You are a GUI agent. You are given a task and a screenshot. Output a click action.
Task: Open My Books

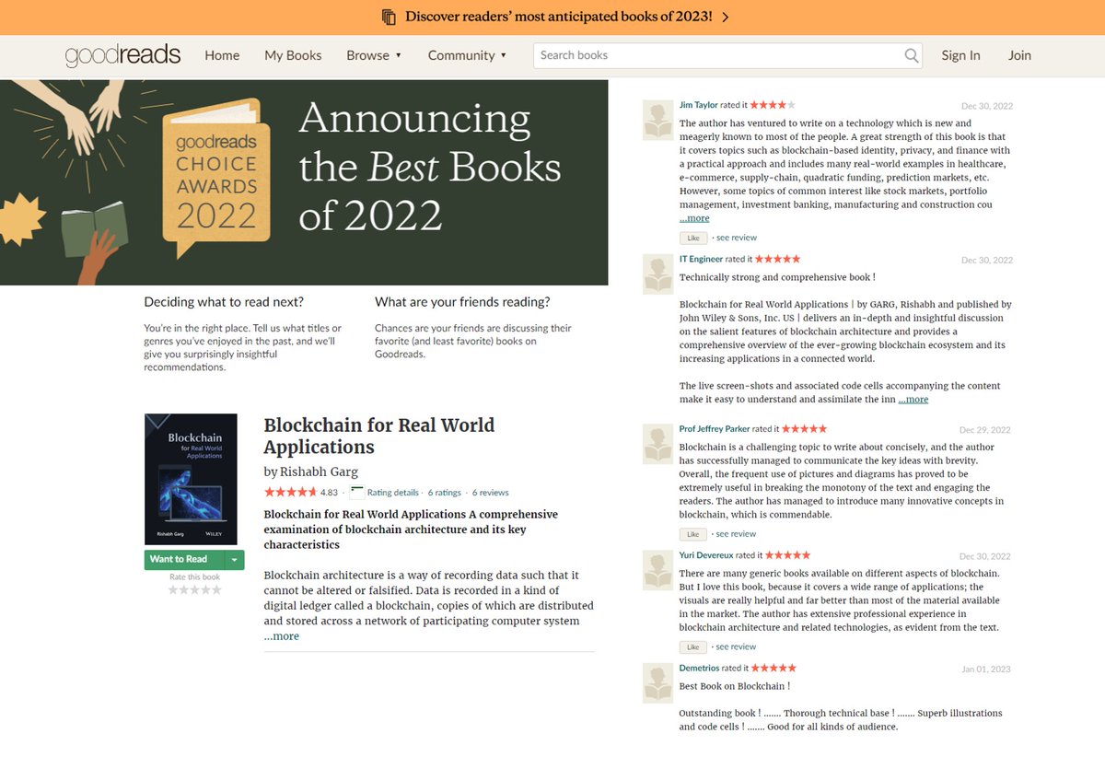293,55
